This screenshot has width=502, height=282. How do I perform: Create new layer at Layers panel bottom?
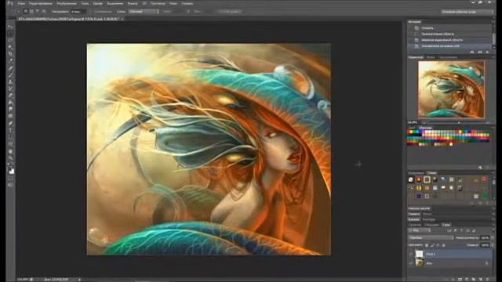click(x=481, y=280)
